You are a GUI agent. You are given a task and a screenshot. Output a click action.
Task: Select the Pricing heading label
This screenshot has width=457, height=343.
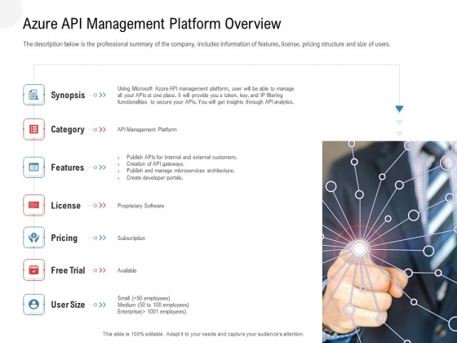(x=64, y=238)
